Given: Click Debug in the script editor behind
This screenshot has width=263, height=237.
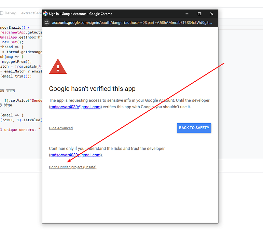Looking at the screenshot, I should (9, 13).
